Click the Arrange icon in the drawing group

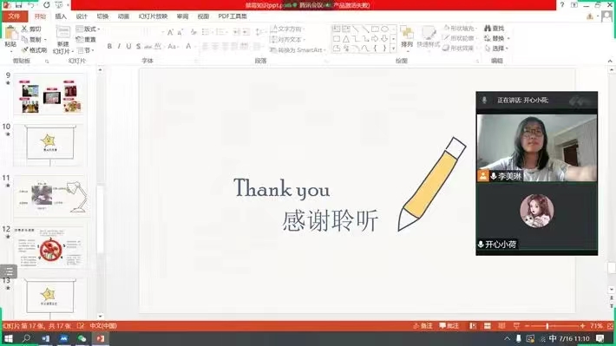coord(407,37)
